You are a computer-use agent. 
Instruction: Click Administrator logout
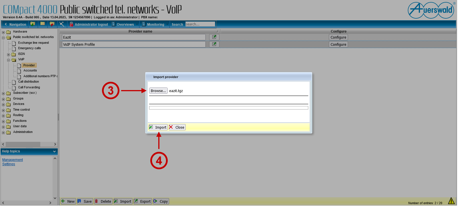pyautogui.click(x=89, y=25)
